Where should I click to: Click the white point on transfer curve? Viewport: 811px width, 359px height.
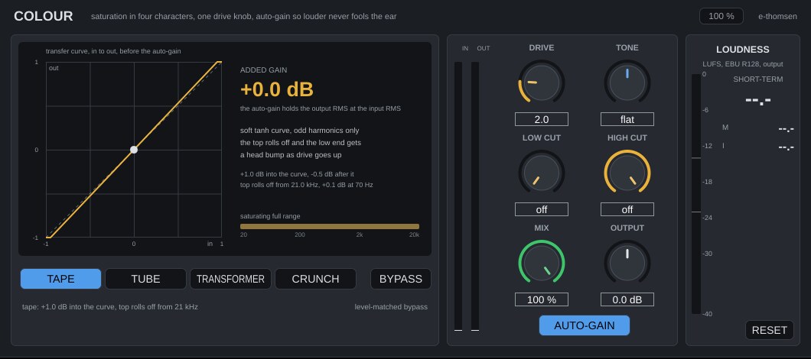(134, 150)
